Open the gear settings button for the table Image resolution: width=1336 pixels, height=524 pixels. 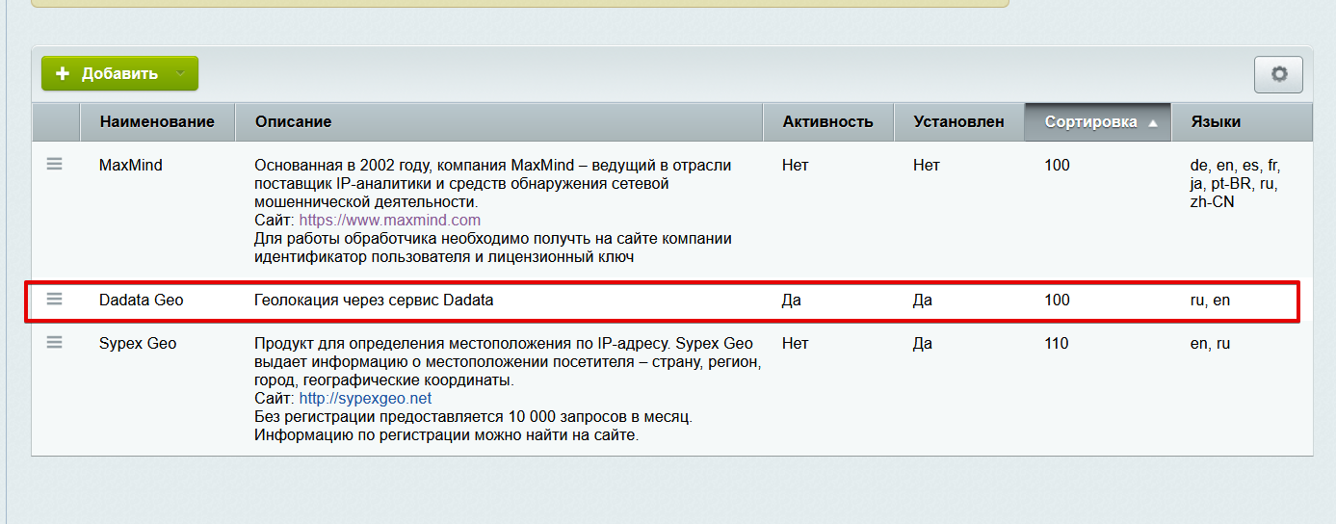click(1278, 74)
